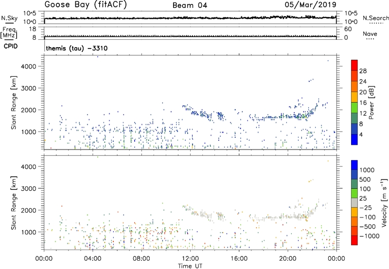This screenshot has width=389, height=269.
Task: Click the 'Velocity [m s-1]' colorbar title
Action: [384, 202]
